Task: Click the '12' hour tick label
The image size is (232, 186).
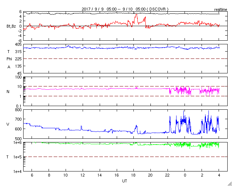Action: 83,175
